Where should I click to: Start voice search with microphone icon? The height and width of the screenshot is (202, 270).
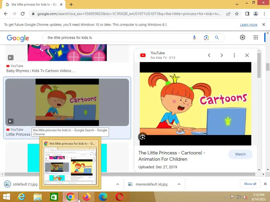point(194,38)
